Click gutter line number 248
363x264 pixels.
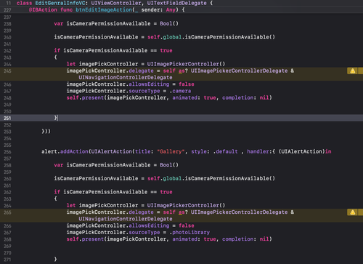click(x=7, y=98)
